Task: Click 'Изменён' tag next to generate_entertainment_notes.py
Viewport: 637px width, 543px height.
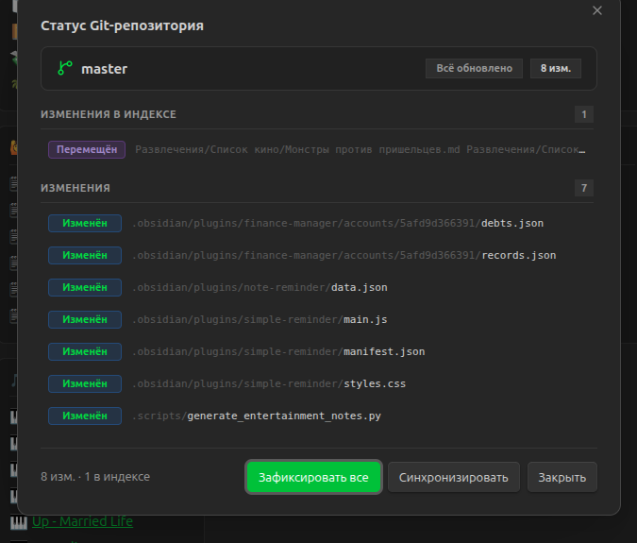Action: (85, 416)
